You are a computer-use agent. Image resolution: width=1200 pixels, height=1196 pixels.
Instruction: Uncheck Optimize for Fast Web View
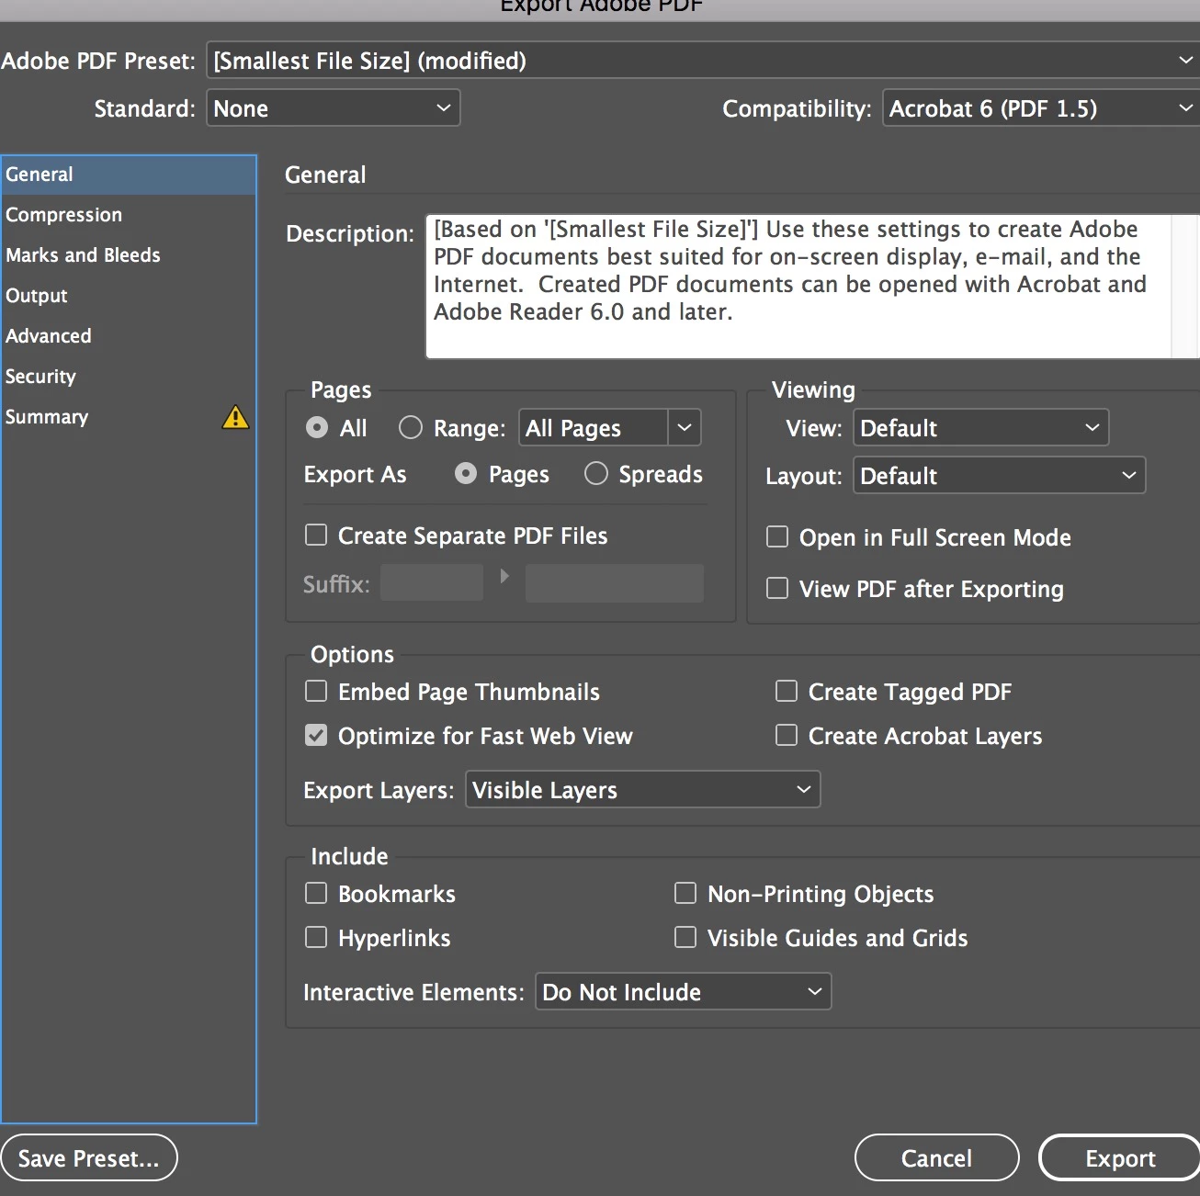pyautogui.click(x=316, y=736)
